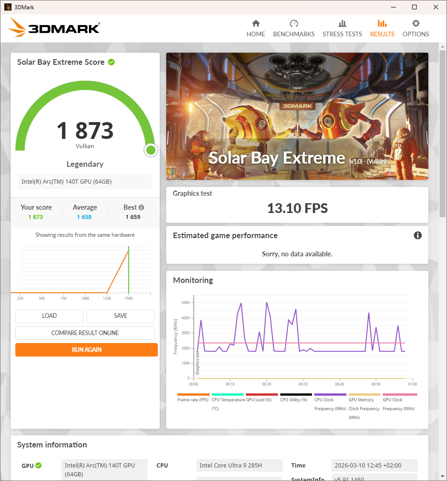Viewport: 447px width, 481px height.
Task: Click the GPU Clock Frequency pink swatch
Action: 399,395
